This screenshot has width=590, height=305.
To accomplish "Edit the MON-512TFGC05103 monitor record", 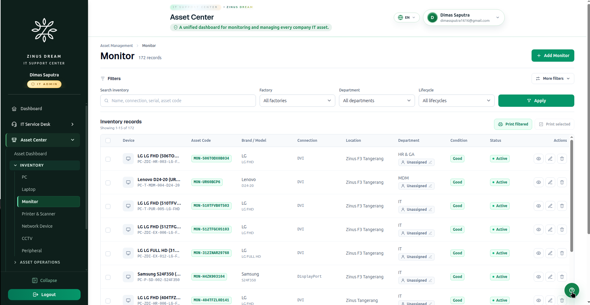I will [x=550, y=230].
